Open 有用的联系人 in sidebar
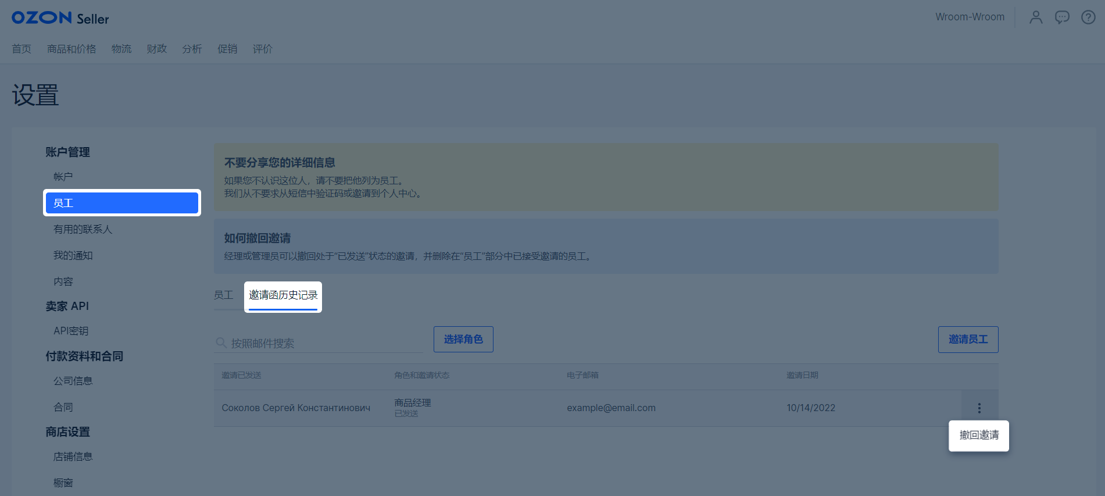 (83, 230)
